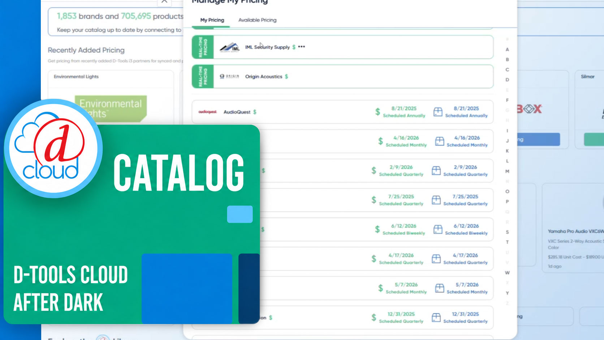
Task: Jump to letter L in alphabet index
Action: 507,161
